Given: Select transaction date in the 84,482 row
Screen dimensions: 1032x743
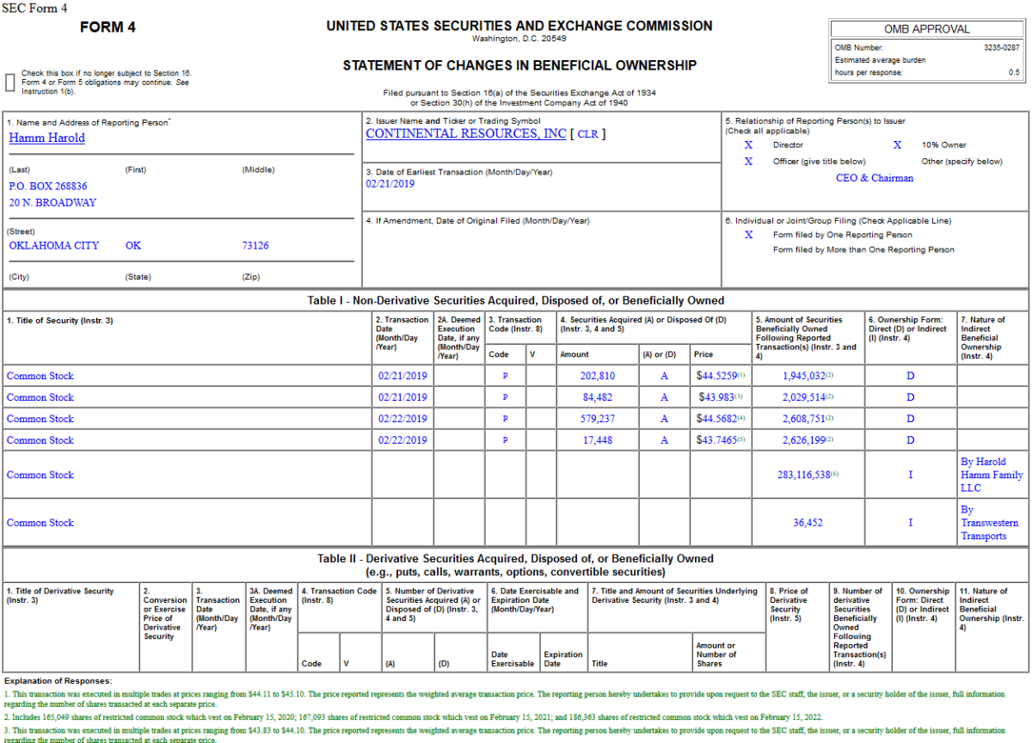Looking at the screenshot, I should click(402, 397).
